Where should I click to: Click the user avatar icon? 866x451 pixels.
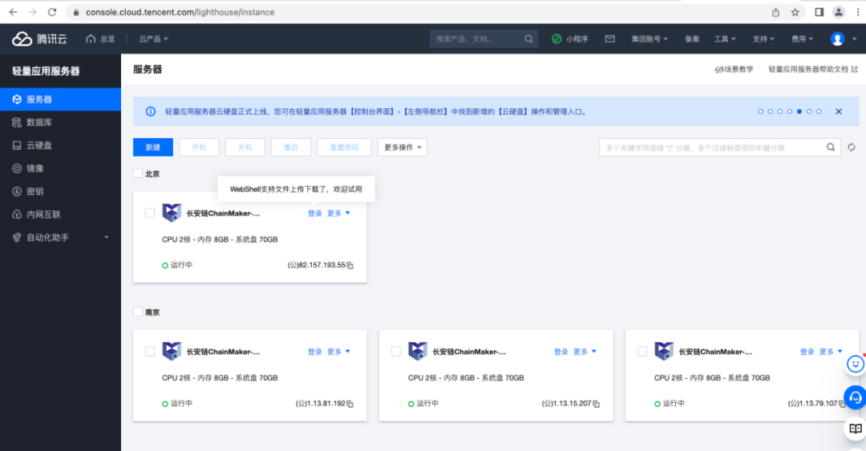pos(837,39)
